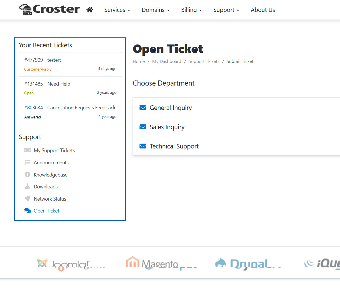Click the Announcements list icon

27,162
